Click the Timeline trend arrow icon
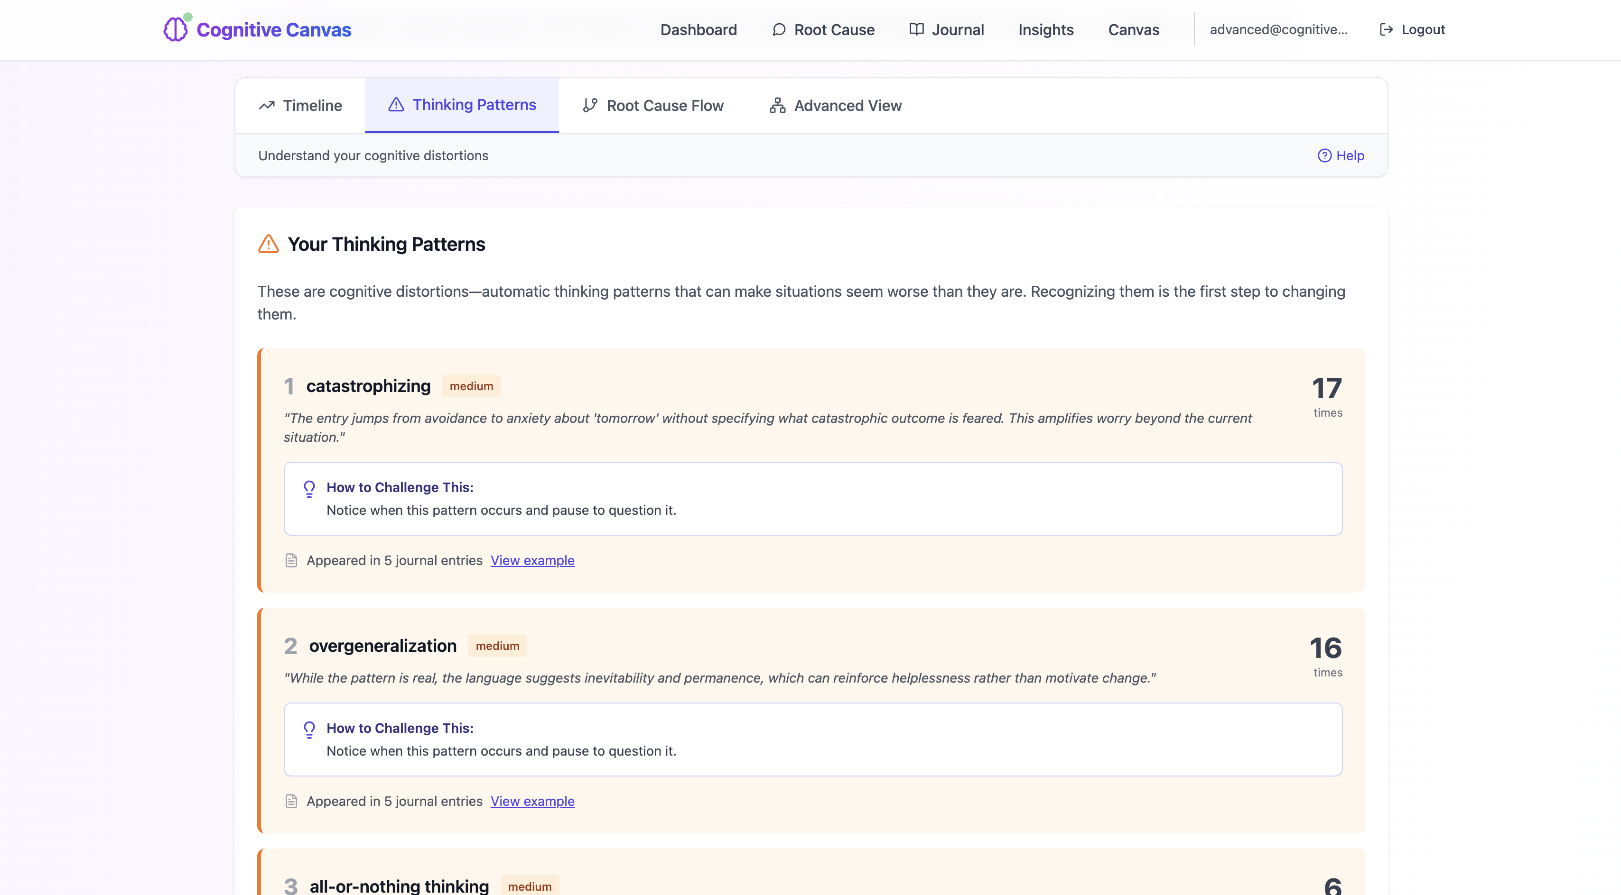Screen dimensions: 1621x895 click(267, 106)
